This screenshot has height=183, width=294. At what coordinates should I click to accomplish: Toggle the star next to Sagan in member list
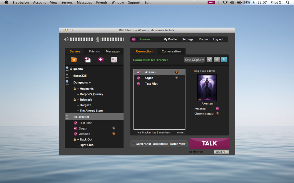(176, 78)
